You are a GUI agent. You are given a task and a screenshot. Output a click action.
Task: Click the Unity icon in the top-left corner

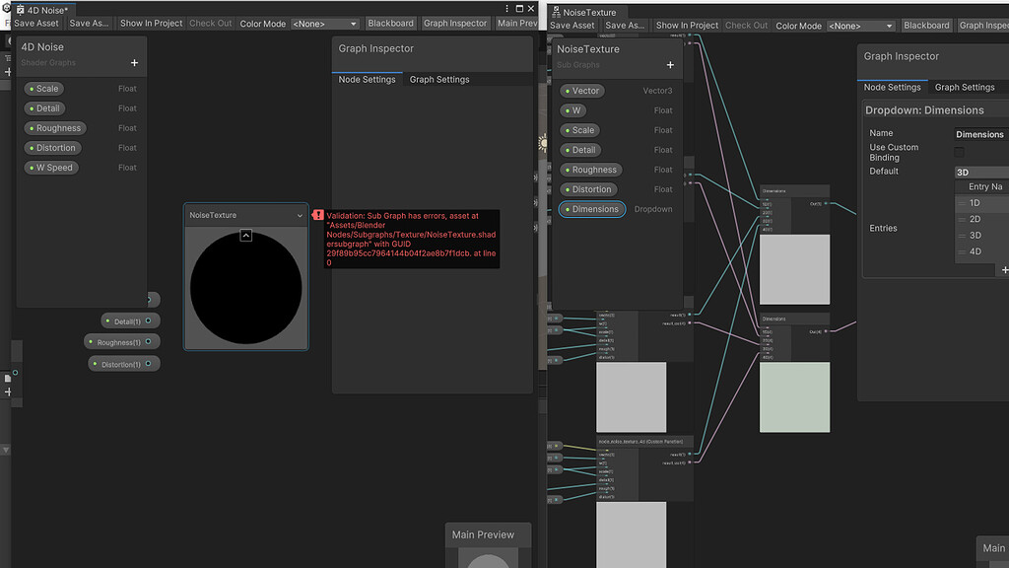tap(5, 7)
